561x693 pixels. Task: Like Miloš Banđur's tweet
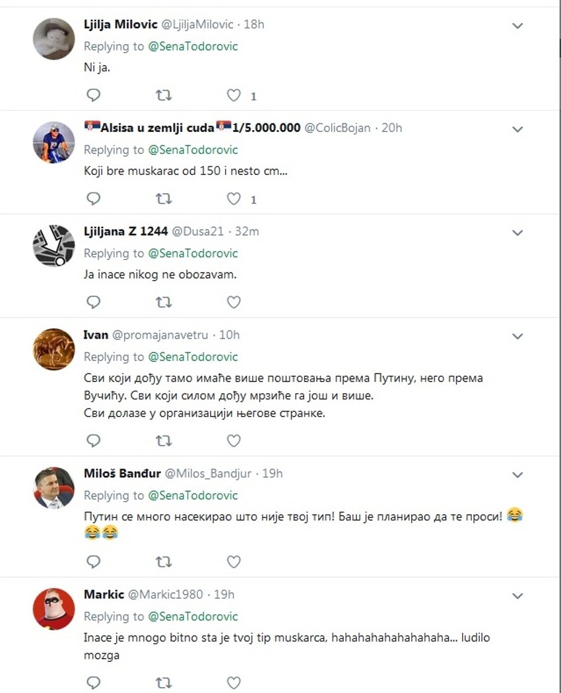pos(234,562)
